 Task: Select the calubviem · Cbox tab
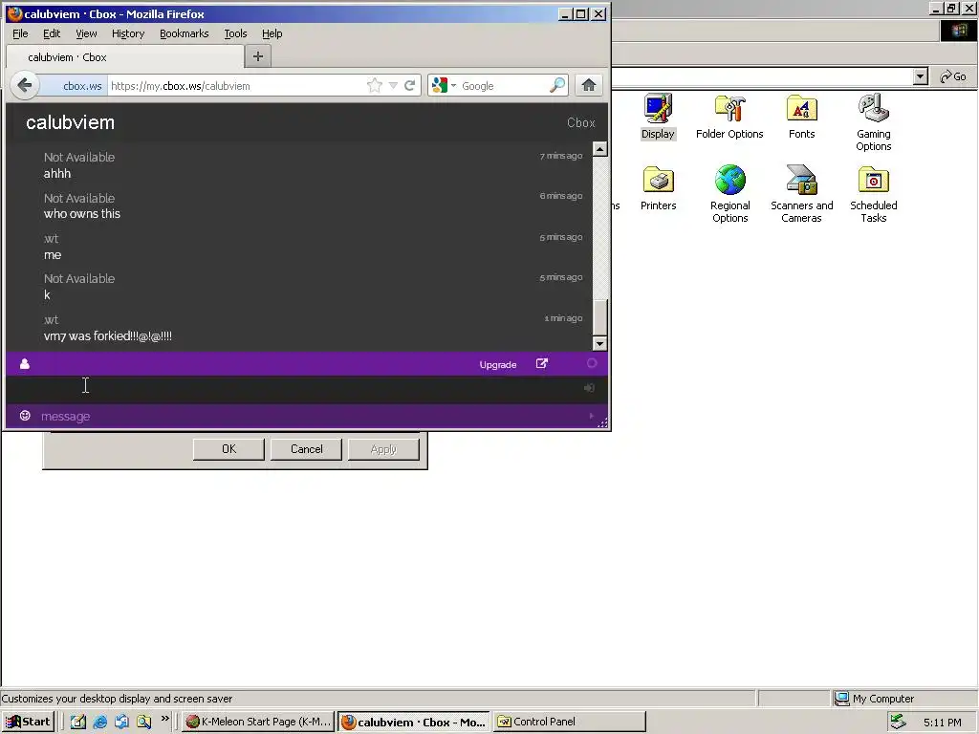tap(125, 56)
